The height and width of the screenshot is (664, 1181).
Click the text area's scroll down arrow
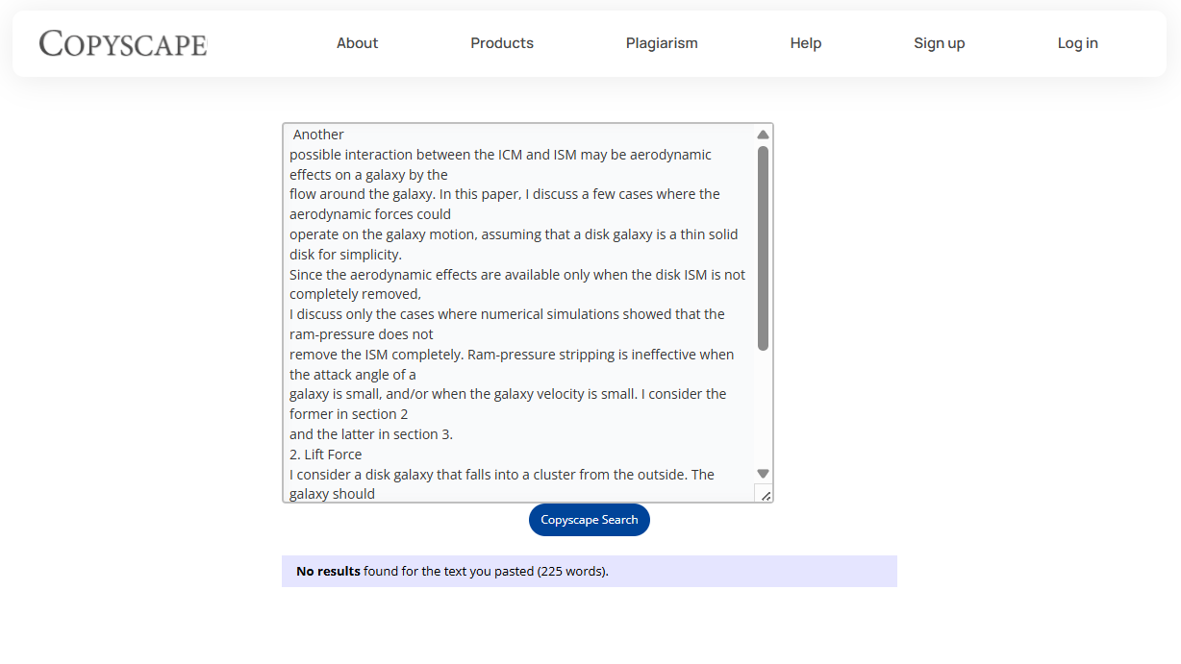[x=763, y=474]
